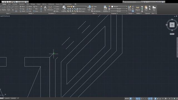The image size is (178, 100).
Task: Click the object color swatch in Properties
Action: [x=112, y=7]
